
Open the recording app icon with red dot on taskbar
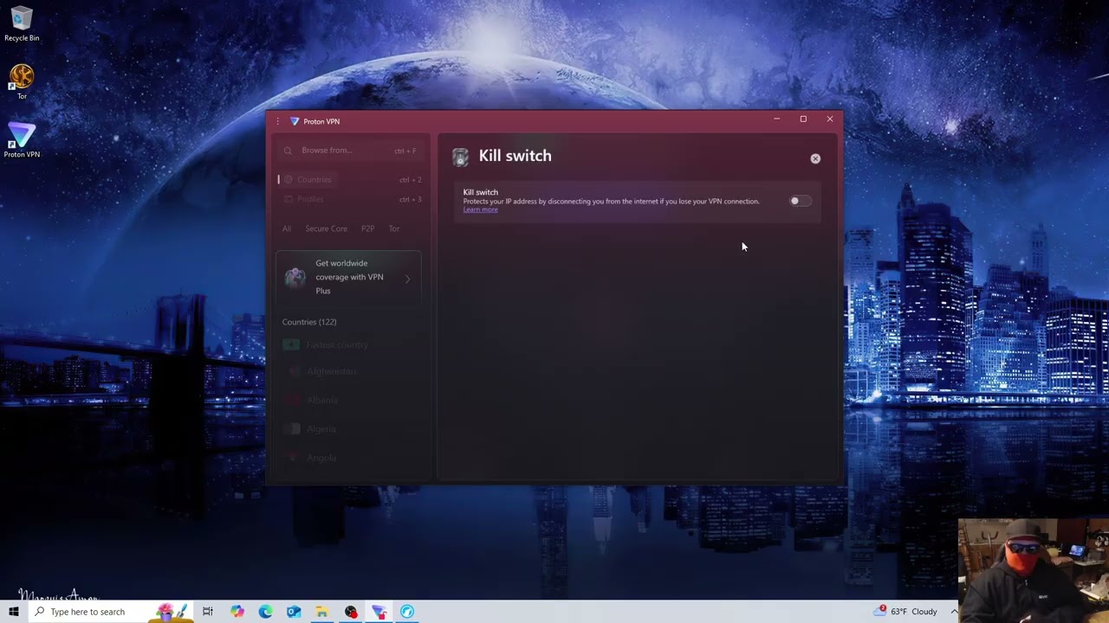click(x=350, y=612)
